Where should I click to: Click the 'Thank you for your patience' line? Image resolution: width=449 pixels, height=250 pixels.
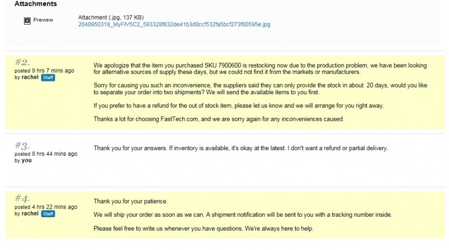[130, 201]
